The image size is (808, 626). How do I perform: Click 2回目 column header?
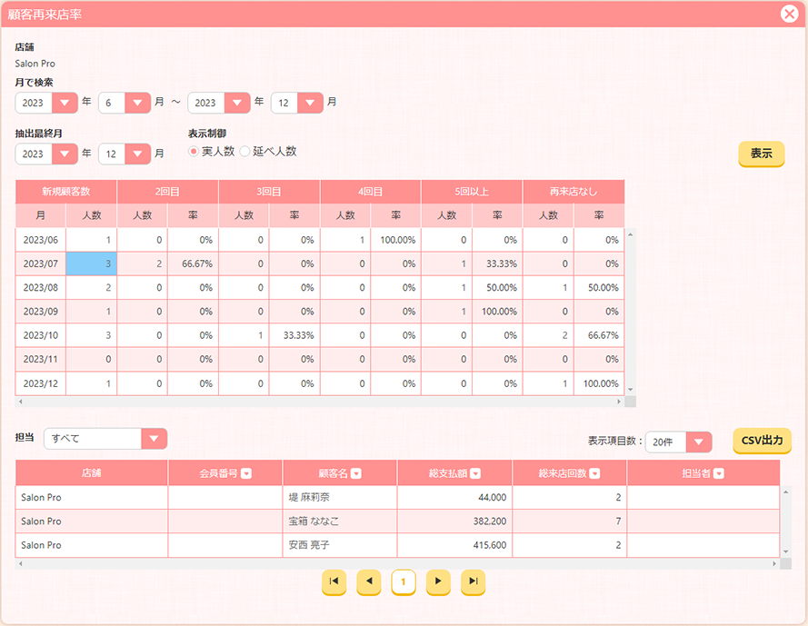[x=167, y=192]
